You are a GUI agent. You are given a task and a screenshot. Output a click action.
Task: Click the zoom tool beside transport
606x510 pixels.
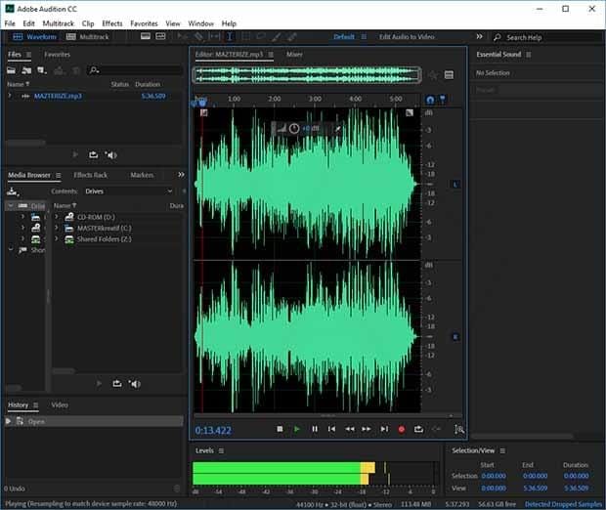coord(459,429)
